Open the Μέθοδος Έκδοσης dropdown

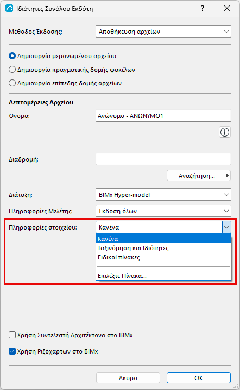point(163,32)
